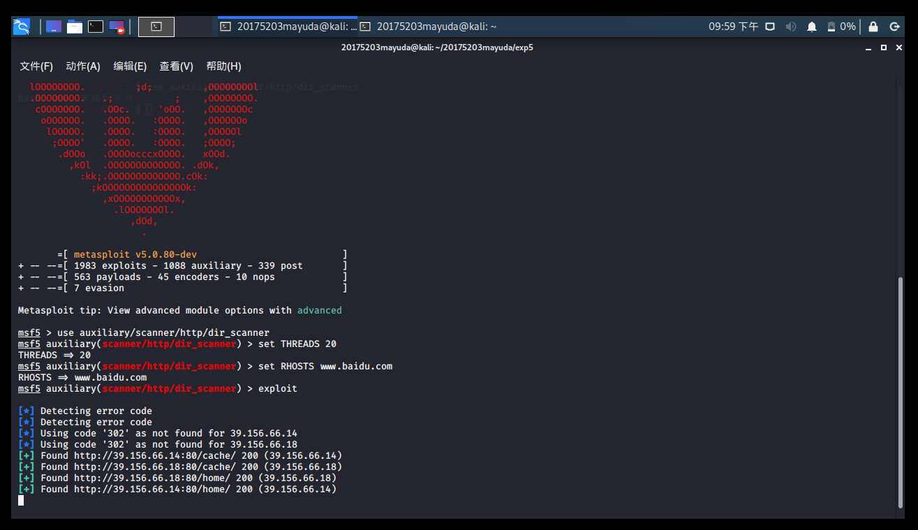Image resolution: width=918 pixels, height=530 pixels.
Task: Launch the terminal emulator panel icon
Action: [96, 27]
